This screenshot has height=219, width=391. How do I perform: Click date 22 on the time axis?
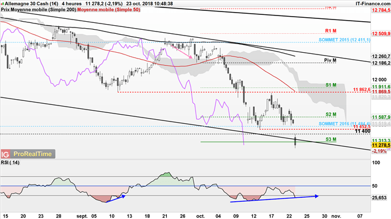point(289,216)
